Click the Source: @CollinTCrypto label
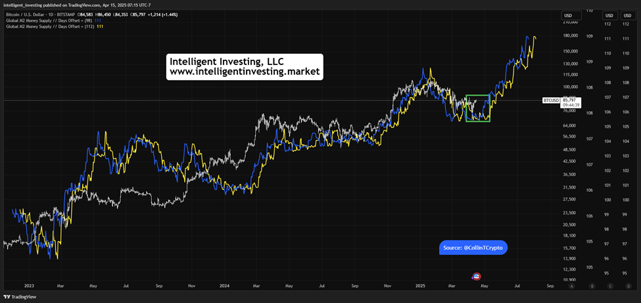The height and width of the screenshot is (303, 641). pyautogui.click(x=473, y=248)
